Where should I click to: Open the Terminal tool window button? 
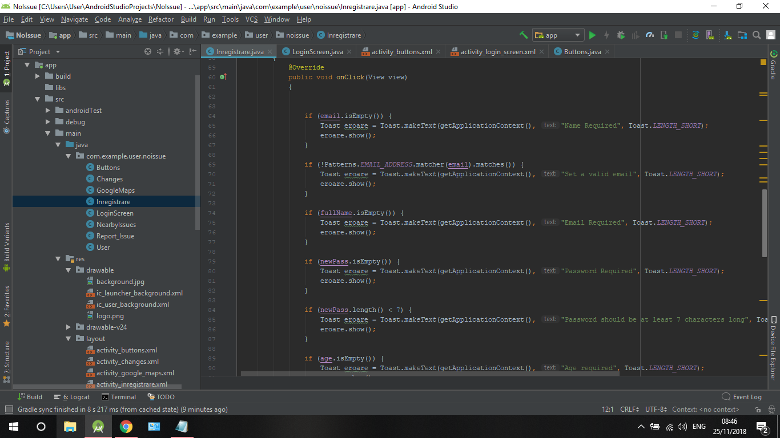[x=119, y=397]
